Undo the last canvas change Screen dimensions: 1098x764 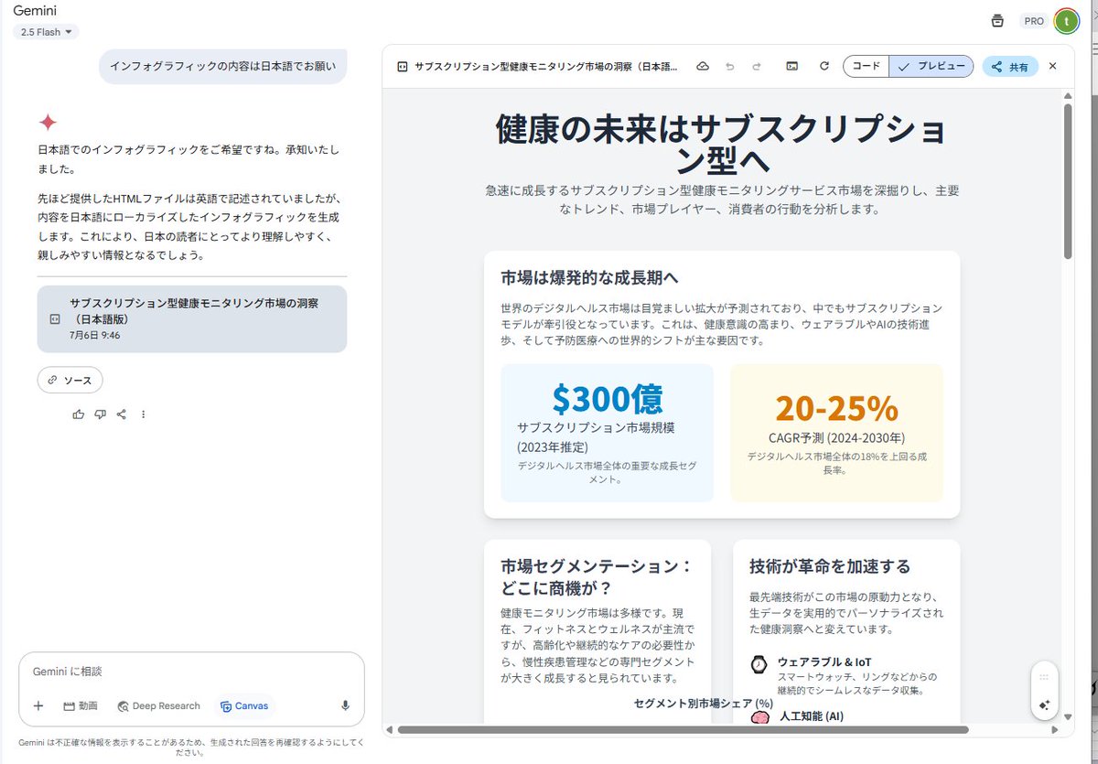tap(730, 67)
